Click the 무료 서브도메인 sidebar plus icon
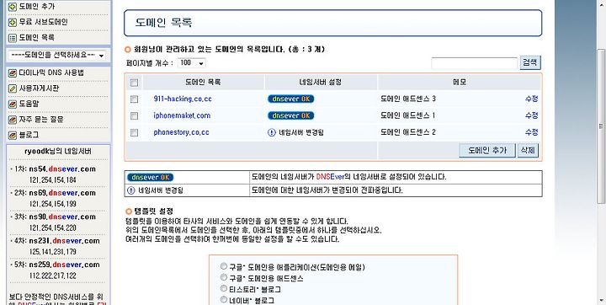Viewport: 606px width, 305px height. [x=13, y=22]
